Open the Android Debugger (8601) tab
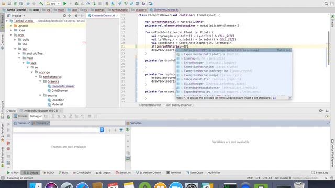 (41, 111)
